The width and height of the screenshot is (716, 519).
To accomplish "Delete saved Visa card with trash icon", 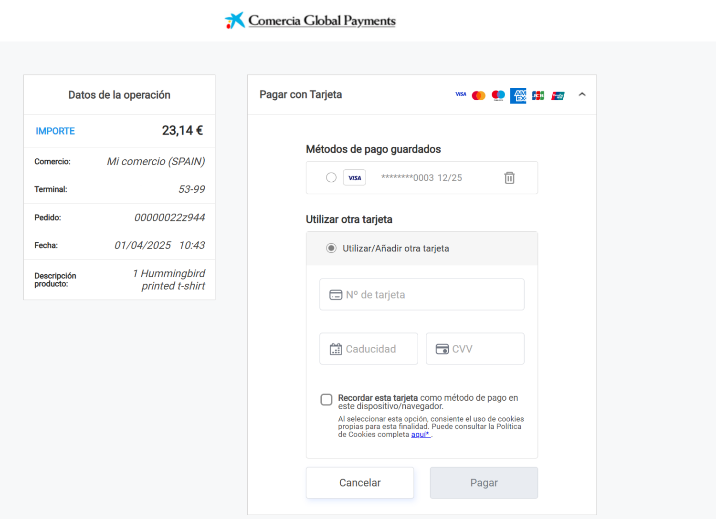I will 509,178.
